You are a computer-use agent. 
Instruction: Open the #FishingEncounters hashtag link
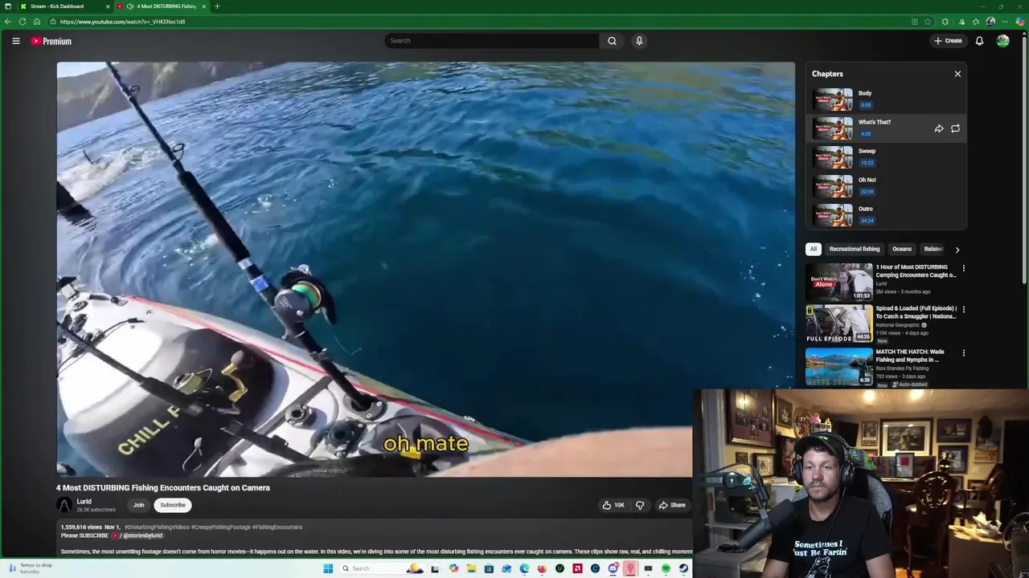[277, 527]
